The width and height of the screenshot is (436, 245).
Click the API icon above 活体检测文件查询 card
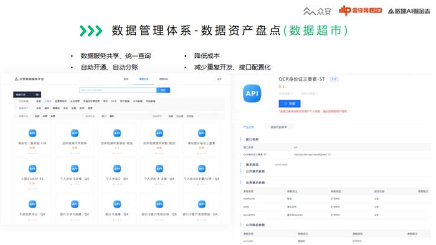tap(75, 133)
